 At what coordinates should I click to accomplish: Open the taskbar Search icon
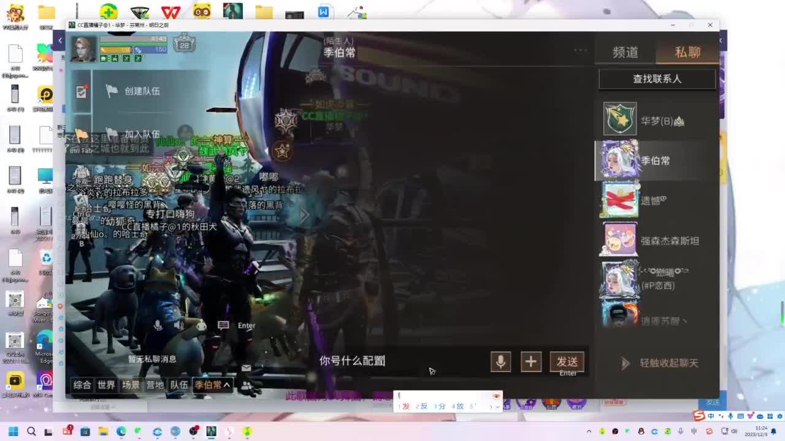click(31, 431)
